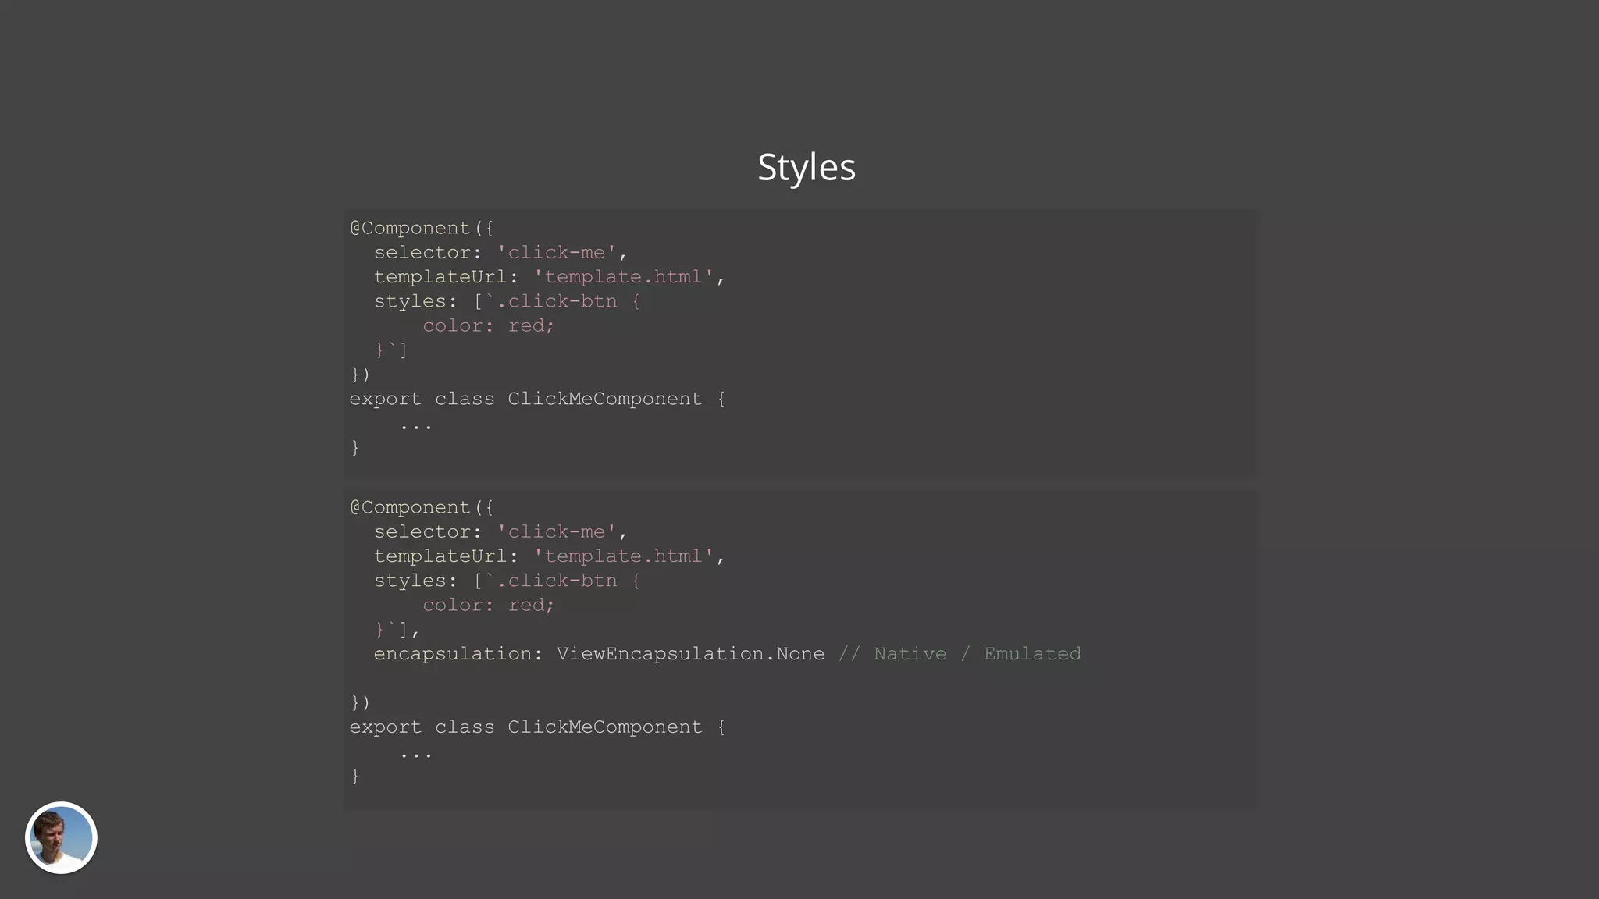Image resolution: width=1599 pixels, height=899 pixels.
Task: Click the 'Emulated' word in the comment
Action: [x=1032, y=654]
